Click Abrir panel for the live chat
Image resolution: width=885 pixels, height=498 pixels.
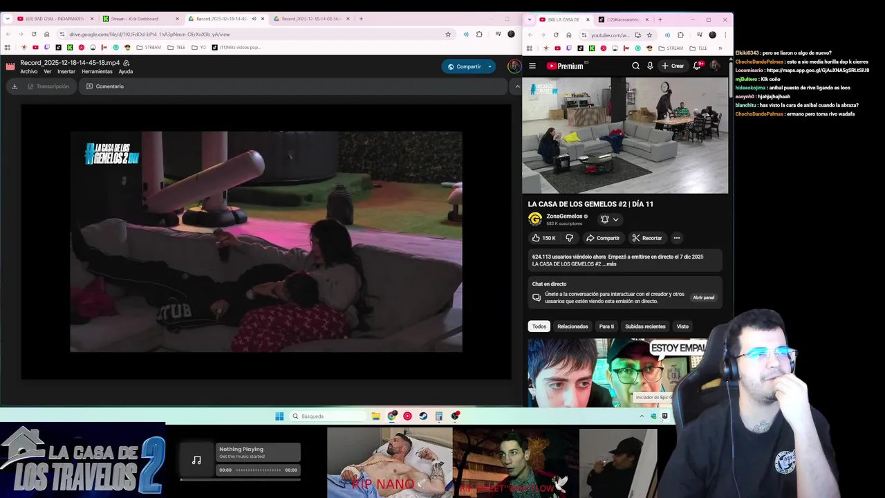(703, 297)
